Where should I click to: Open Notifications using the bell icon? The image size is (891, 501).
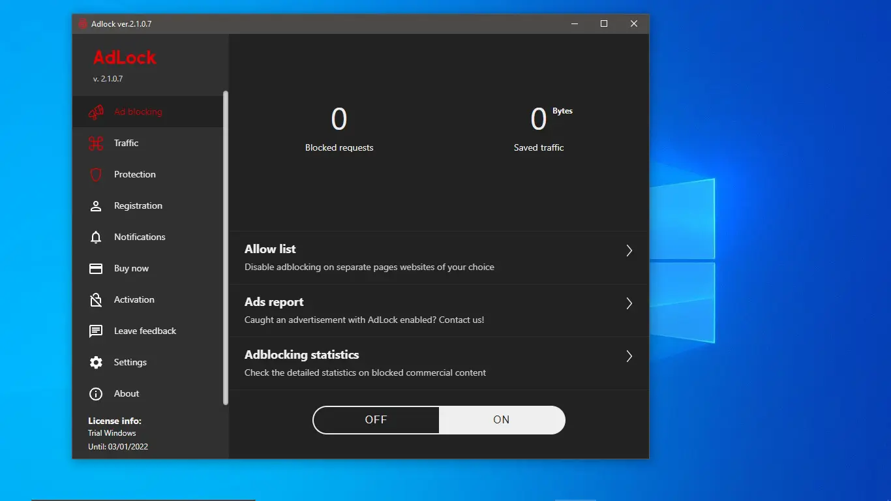tap(95, 237)
